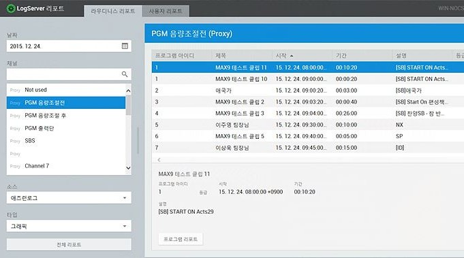This screenshot has width=464, height=258.
Task: Click the 전체 리포트 button
Action: [69, 244]
